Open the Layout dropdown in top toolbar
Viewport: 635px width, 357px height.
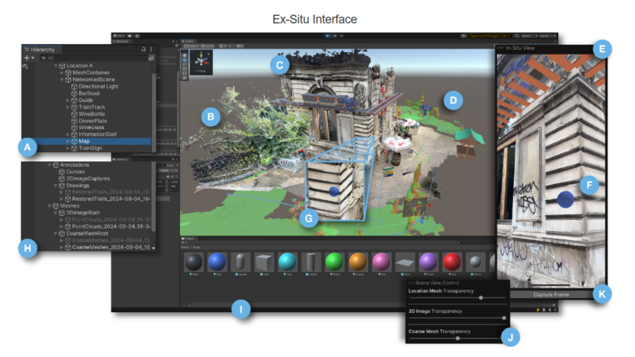coord(547,36)
